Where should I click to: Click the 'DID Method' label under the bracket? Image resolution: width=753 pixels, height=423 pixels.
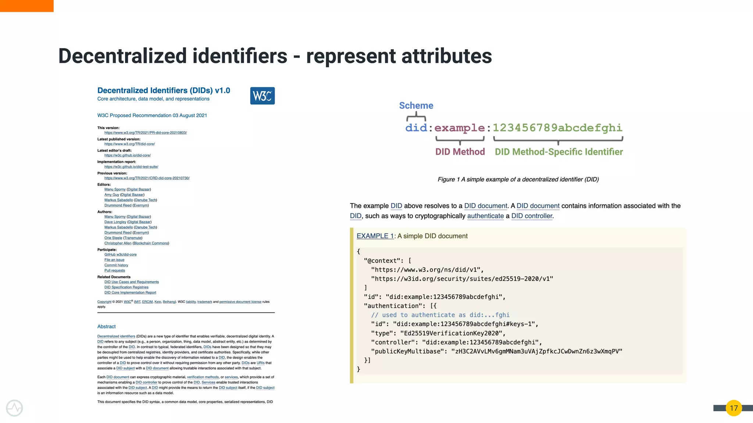coord(460,152)
